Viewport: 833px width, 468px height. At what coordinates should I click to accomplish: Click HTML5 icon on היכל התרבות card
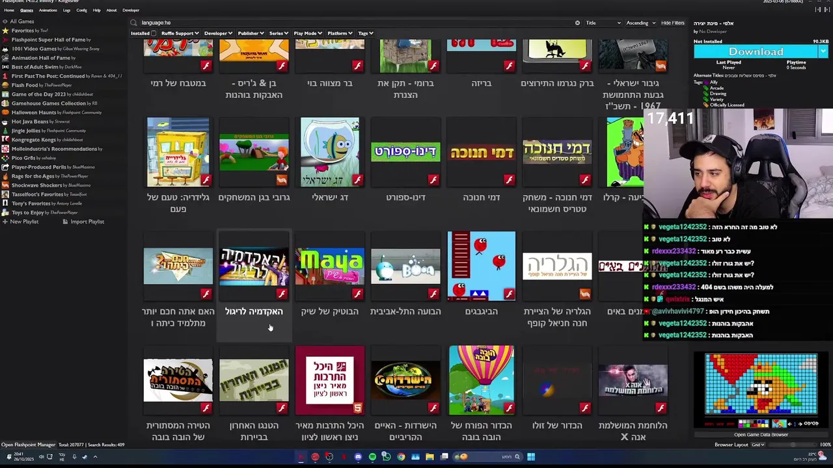[x=357, y=408]
